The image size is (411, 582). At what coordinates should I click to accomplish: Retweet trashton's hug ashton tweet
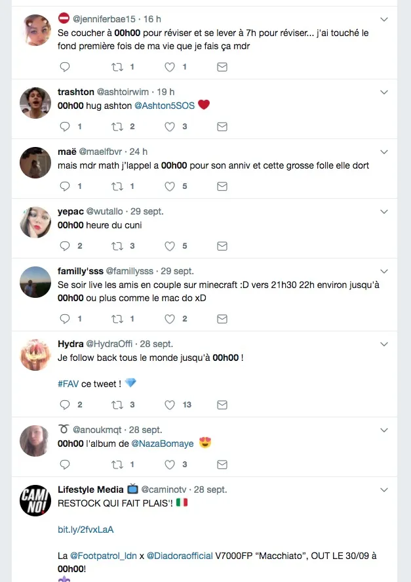point(118,127)
